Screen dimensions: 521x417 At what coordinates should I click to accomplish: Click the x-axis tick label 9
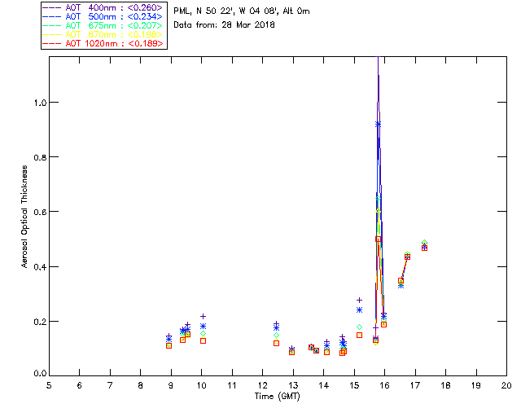171,385
